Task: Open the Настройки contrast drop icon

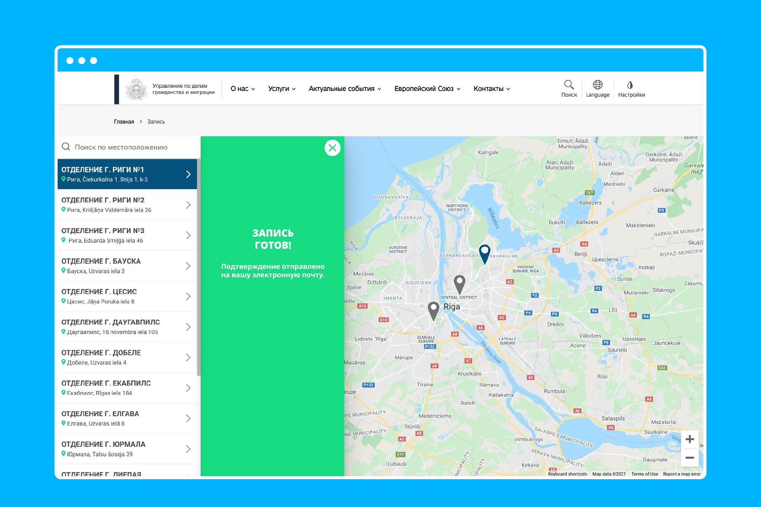Action: click(630, 85)
